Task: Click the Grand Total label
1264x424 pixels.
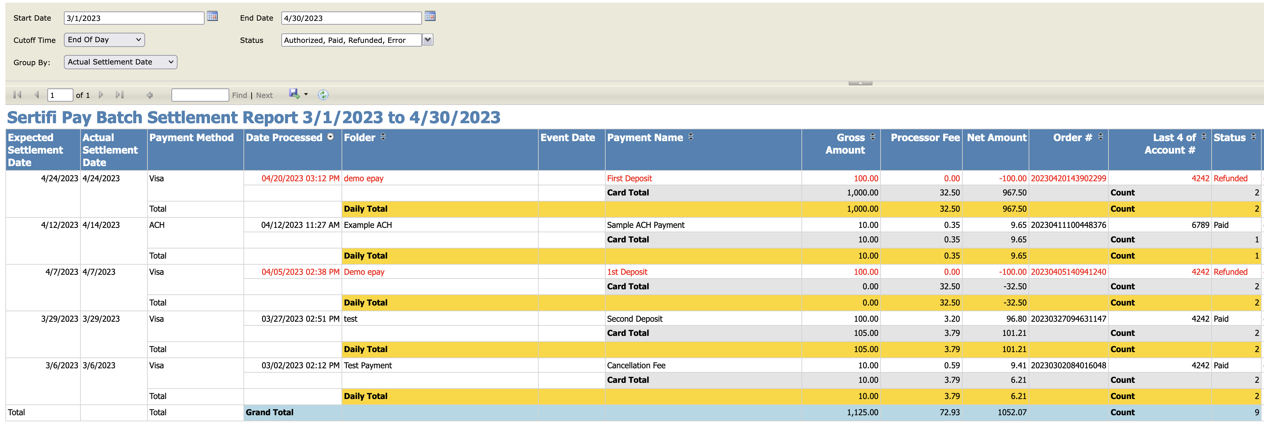Action: (270, 413)
